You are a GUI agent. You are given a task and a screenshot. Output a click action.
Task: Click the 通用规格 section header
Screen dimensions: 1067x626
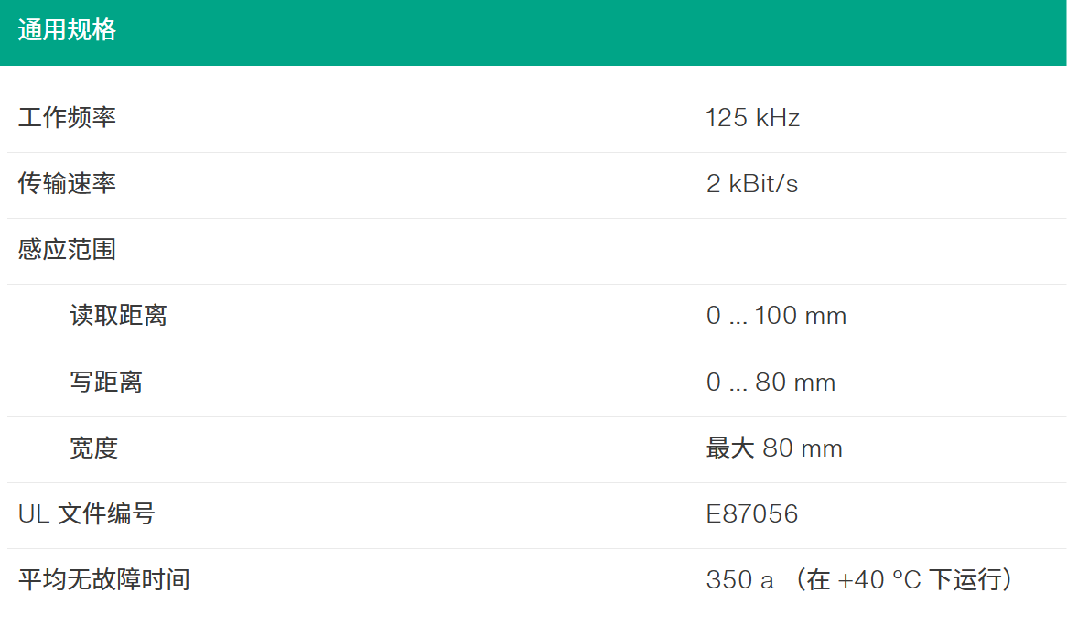tap(67, 30)
